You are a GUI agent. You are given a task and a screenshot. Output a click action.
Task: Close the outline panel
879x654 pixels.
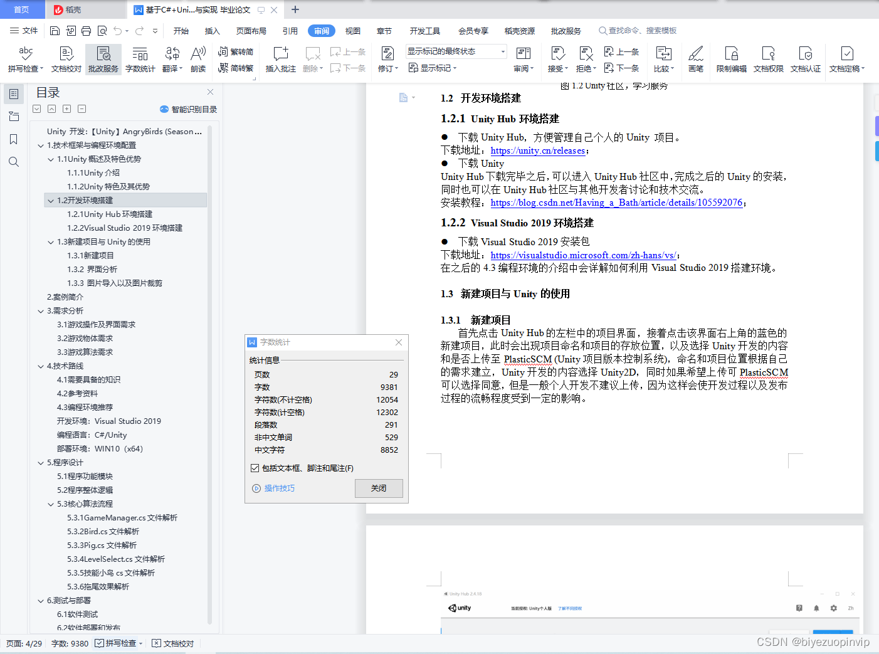click(x=211, y=92)
